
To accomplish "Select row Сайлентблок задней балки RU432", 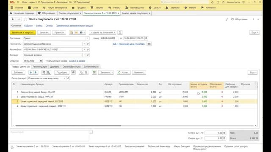I will tap(135, 92).
